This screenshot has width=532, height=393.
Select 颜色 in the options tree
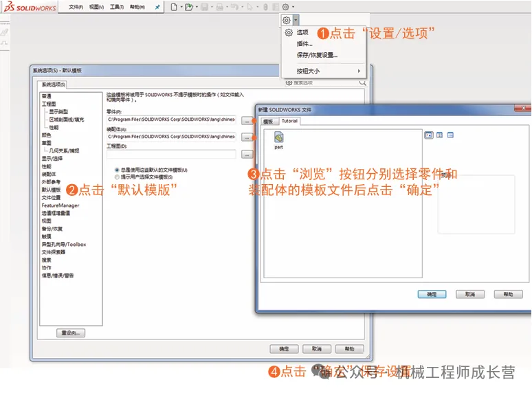click(46, 135)
